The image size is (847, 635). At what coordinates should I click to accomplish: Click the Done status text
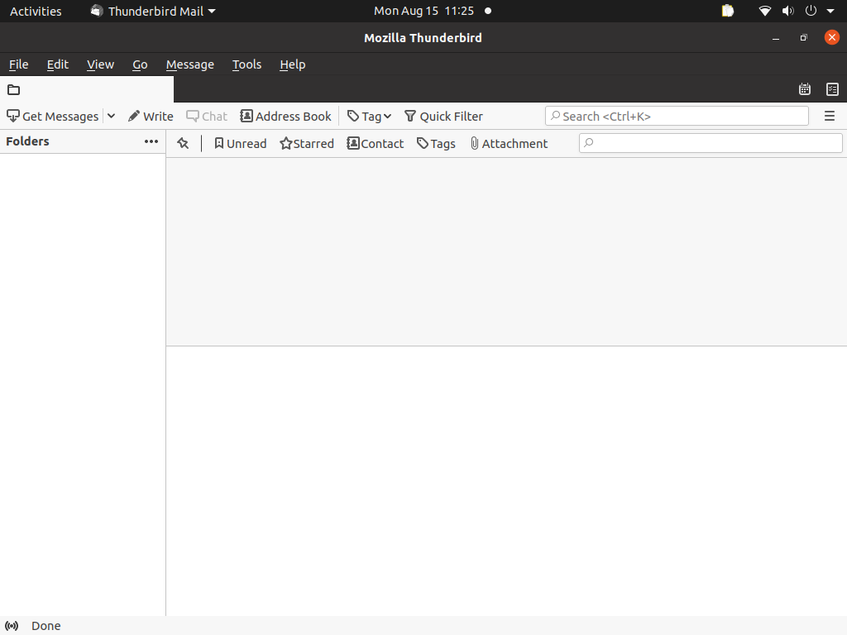point(46,626)
